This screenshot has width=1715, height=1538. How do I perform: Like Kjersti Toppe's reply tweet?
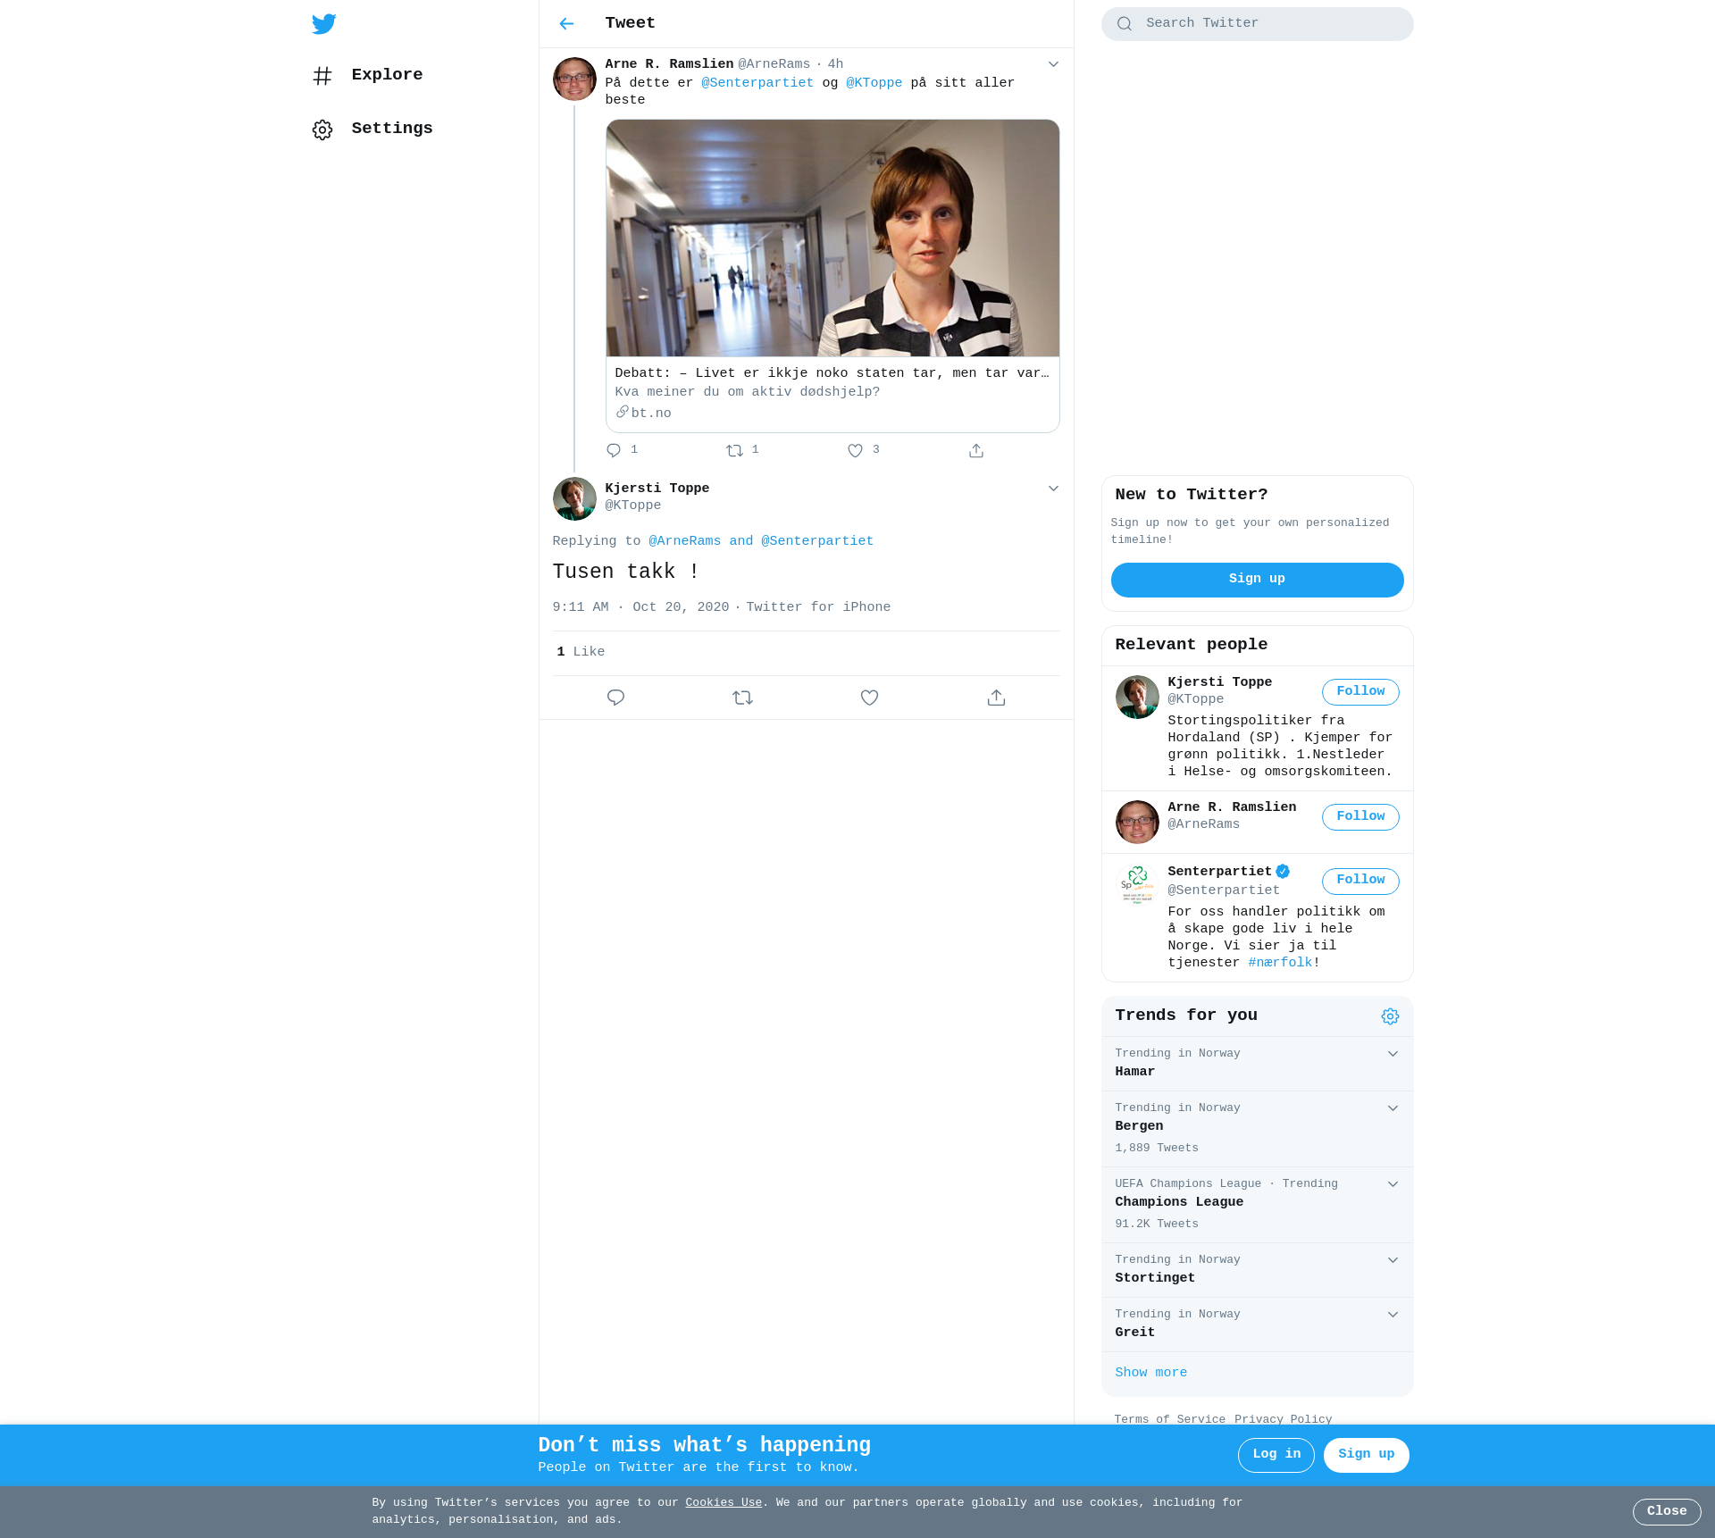(x=869, y=698)
